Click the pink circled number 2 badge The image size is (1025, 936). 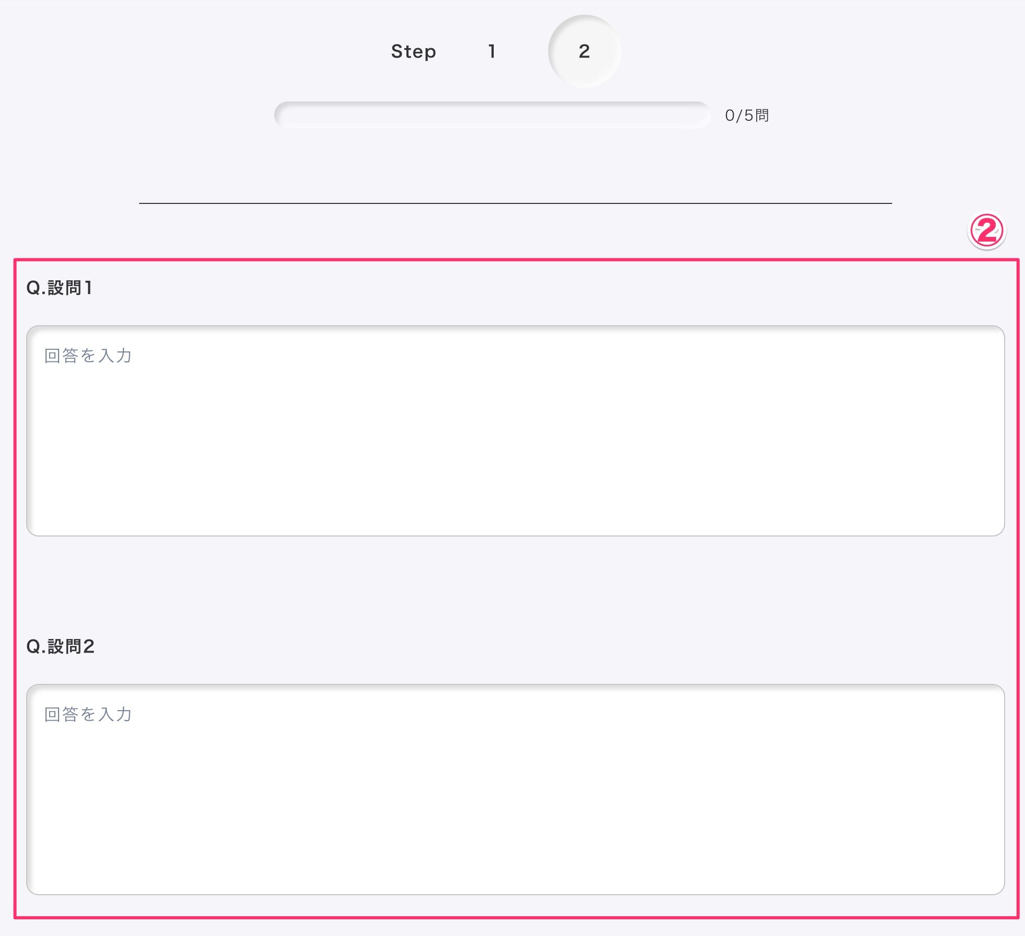click(x=986, y=231)
